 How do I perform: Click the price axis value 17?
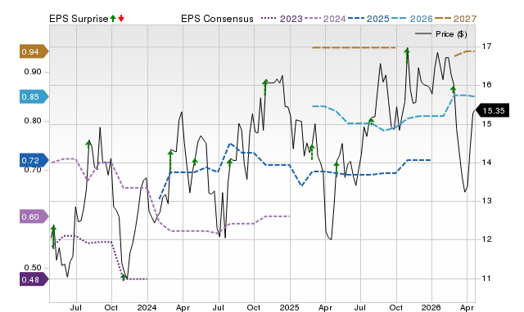(x=486, y=46)
